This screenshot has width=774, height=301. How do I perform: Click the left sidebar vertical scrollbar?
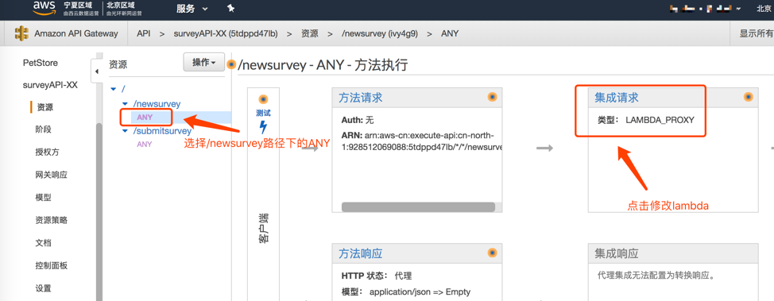99,212
